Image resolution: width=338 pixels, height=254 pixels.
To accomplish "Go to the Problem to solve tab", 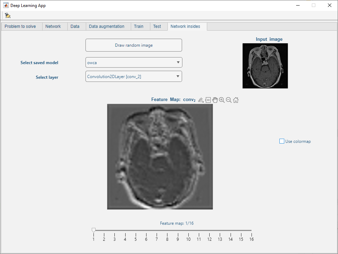I will point(20,26).
